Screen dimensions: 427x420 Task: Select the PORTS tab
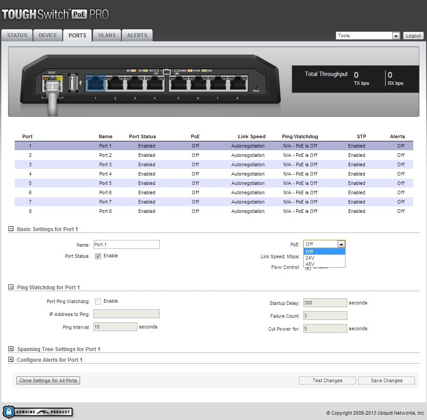(x=77, y=36)
